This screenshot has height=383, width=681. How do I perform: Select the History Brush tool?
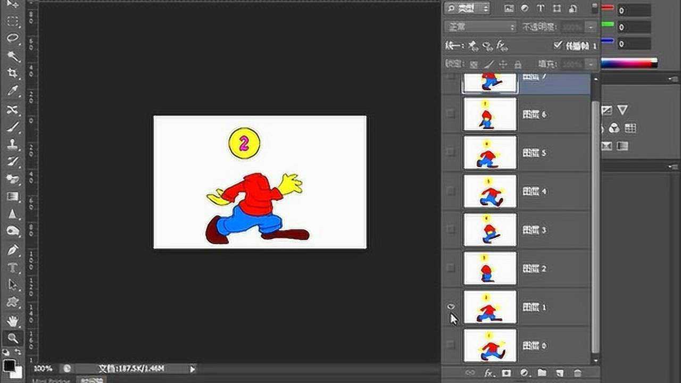tap(13, 162)
